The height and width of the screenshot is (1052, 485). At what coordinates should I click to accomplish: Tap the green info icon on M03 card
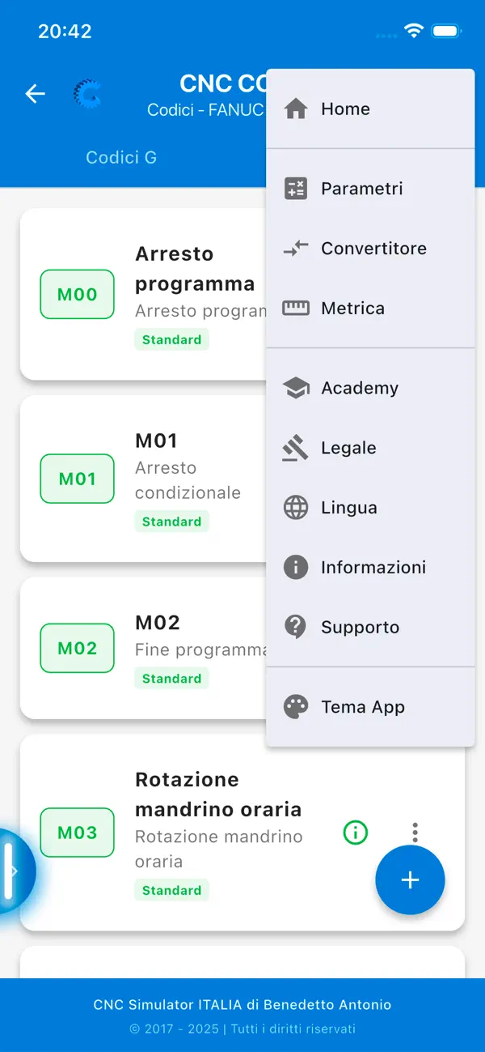(x=355, y=832)
